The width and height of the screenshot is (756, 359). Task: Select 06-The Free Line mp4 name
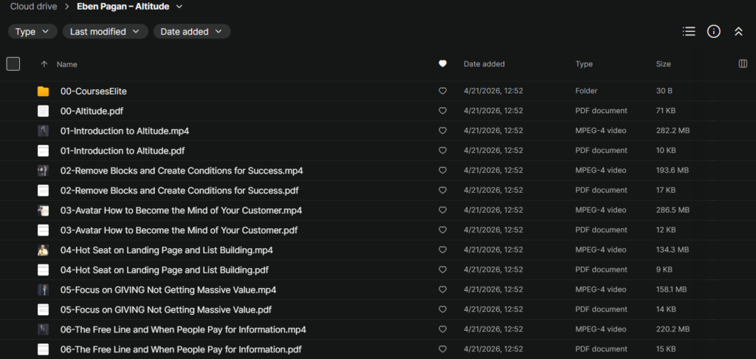[x=183, y=329]
